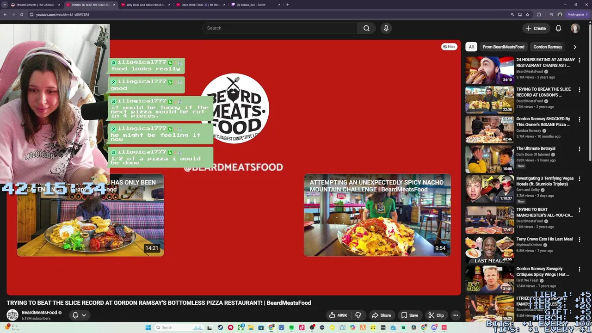
Task: Open The Ultimate Betrayal video title
Action: (x=536, y=148)
